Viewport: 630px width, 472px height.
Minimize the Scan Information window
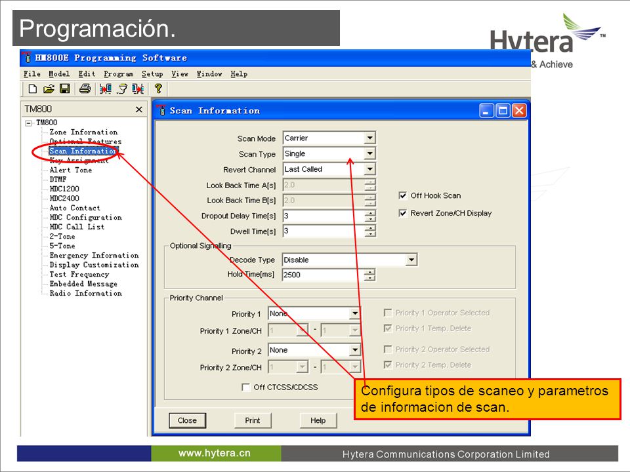point(486,110)
